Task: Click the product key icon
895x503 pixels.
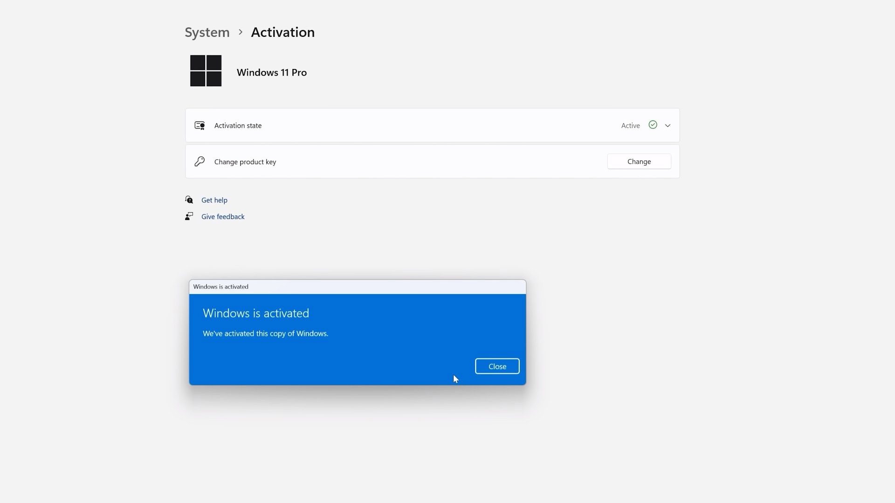Action: tap(200, 162)
